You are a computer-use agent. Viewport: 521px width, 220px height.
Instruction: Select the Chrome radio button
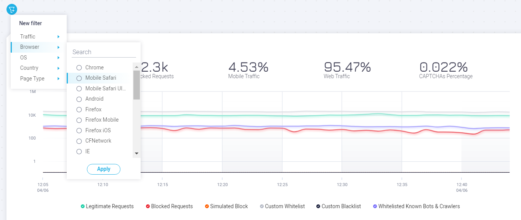[79, 67]
